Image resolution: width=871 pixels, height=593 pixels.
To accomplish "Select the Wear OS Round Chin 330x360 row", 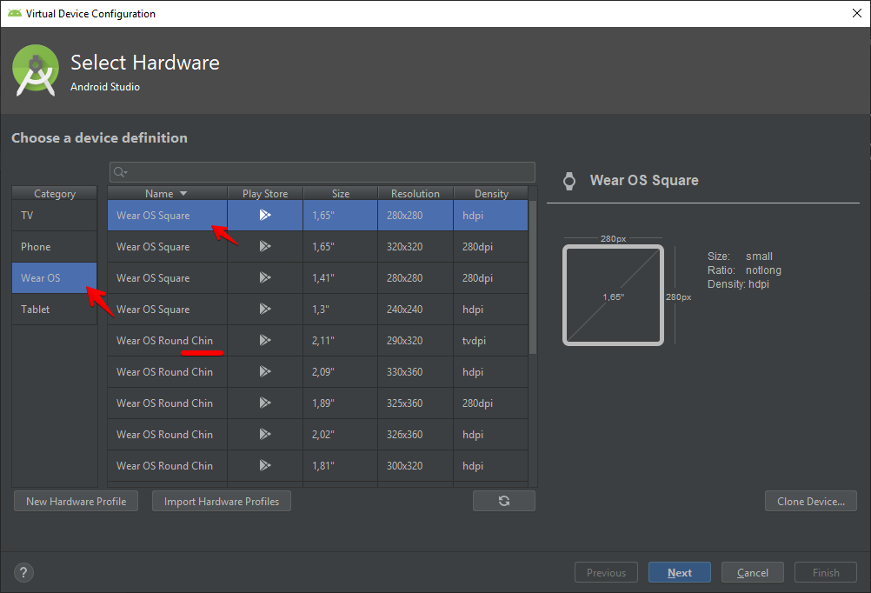I will pos(165,372).
